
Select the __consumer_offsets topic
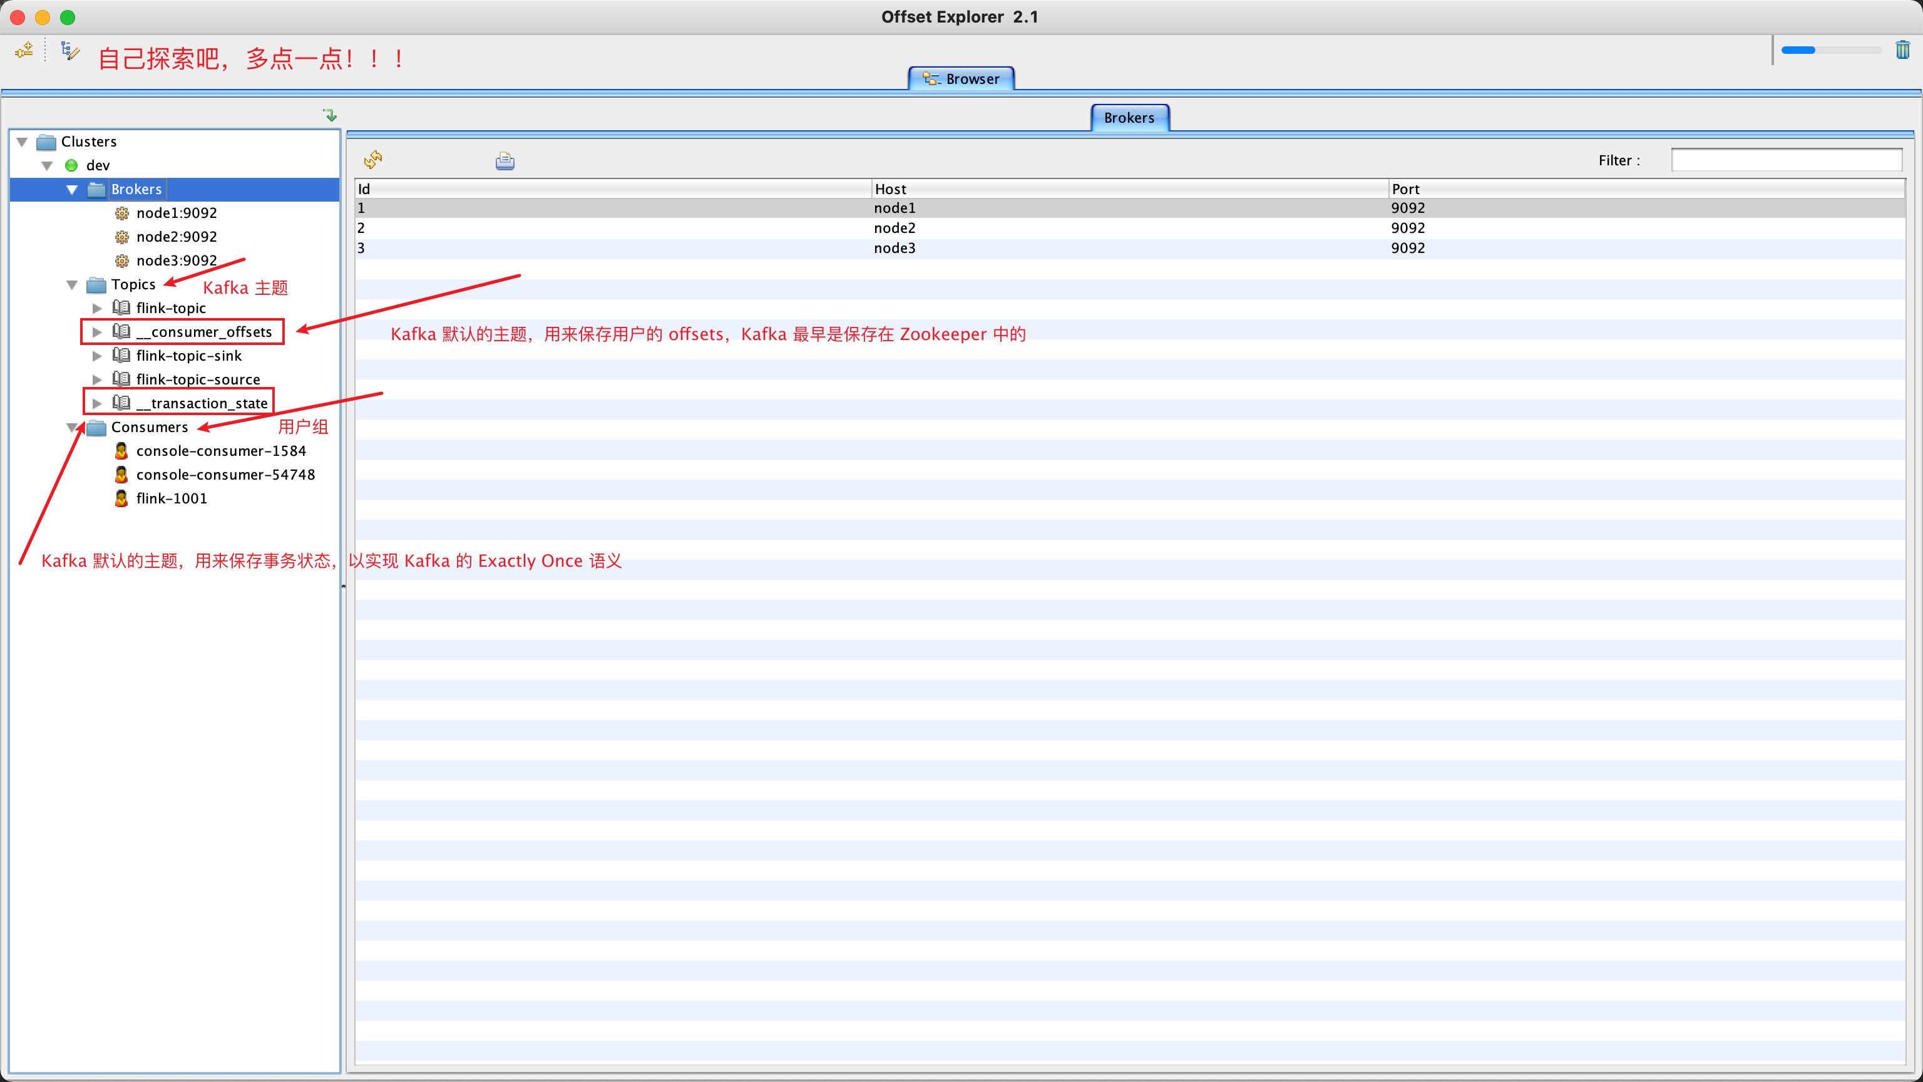point(204,331)
